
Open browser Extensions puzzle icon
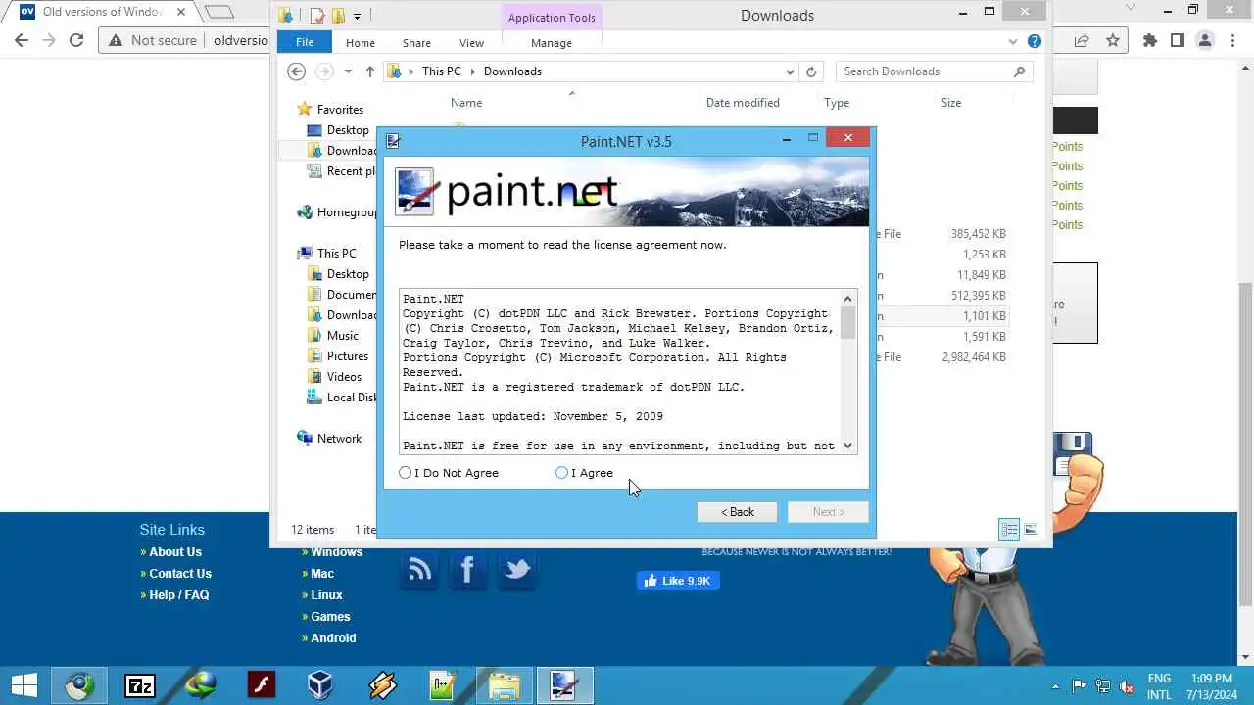(1150, 40)
